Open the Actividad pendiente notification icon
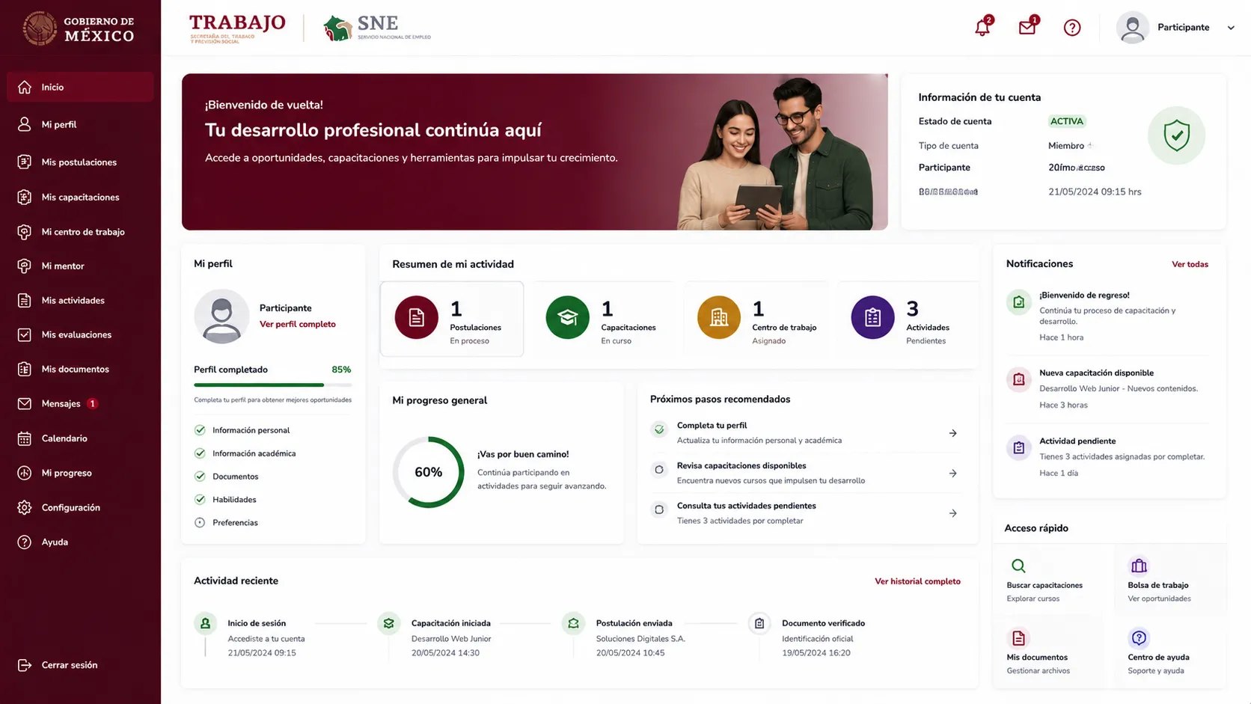Viewport: 1251px width, 704px height. pos(1018,448)
